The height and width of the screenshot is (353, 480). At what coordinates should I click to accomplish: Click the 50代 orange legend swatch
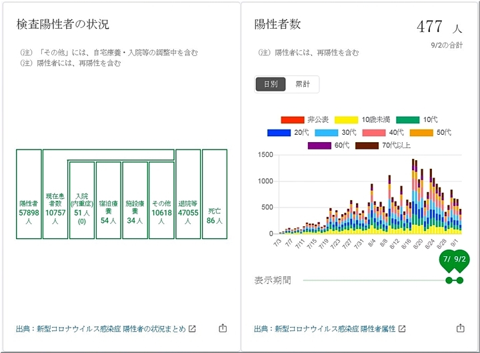[421, 132]
